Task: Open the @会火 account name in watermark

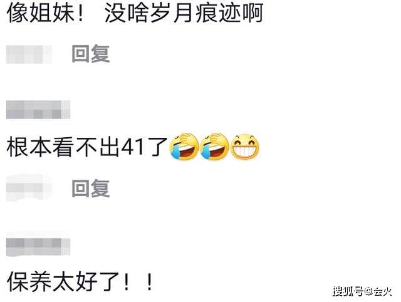Action: click(378, 291)
